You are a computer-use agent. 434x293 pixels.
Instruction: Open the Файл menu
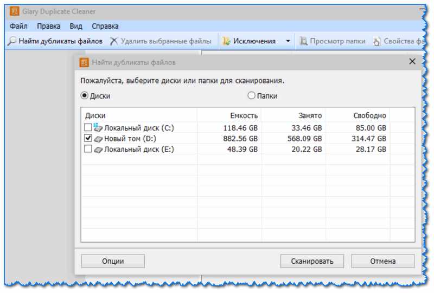coord(18,26)
